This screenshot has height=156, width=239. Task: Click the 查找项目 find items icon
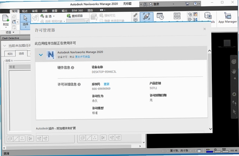69,16
